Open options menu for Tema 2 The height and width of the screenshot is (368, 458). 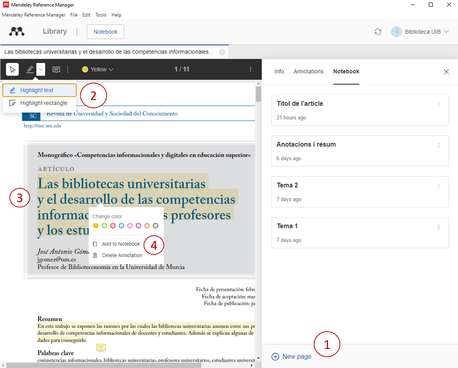[438, 186]
